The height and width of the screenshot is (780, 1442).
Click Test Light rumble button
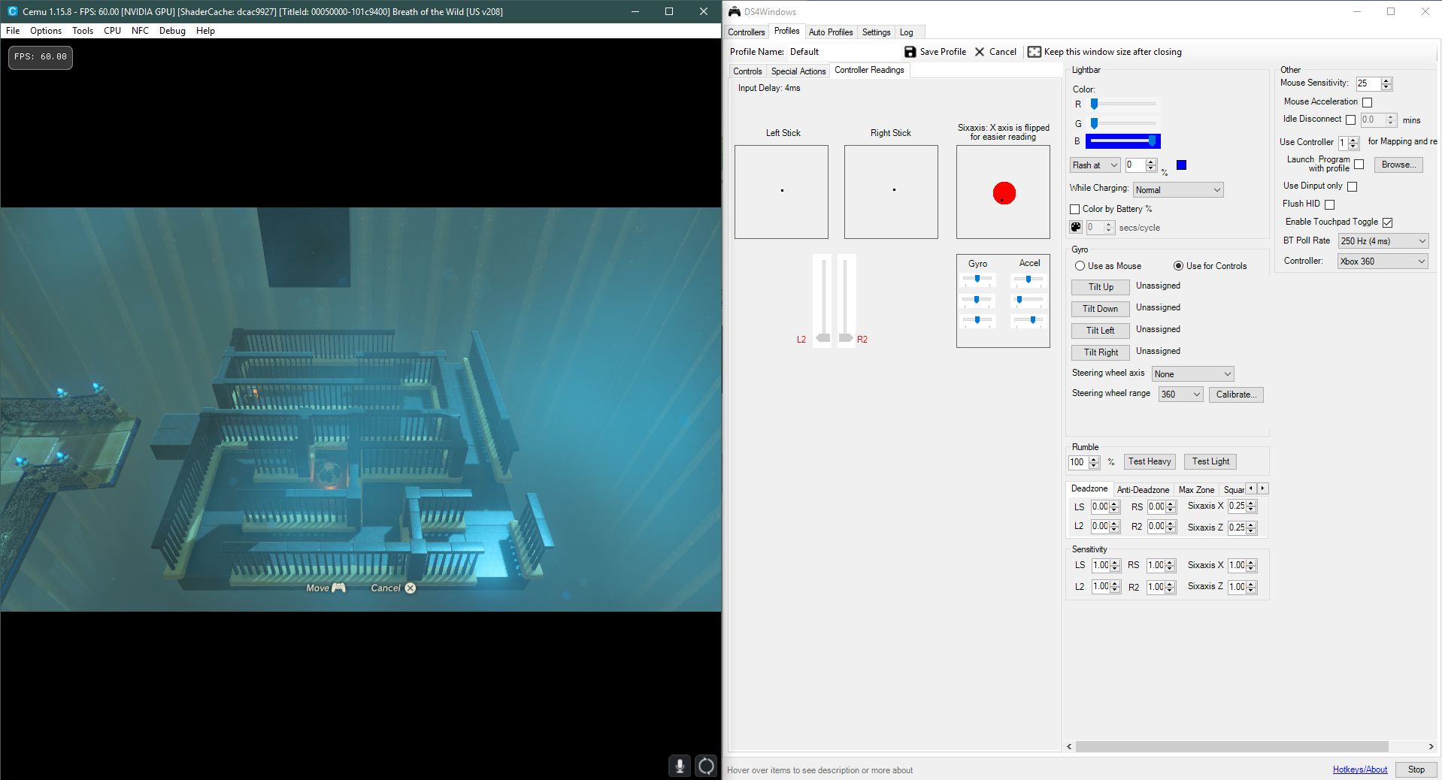point(1210,461)
